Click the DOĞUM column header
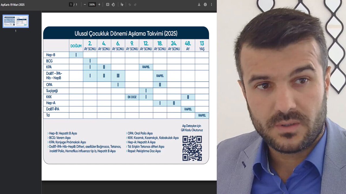The height and width of the screenshot is (194, 346). click(76, 46)
